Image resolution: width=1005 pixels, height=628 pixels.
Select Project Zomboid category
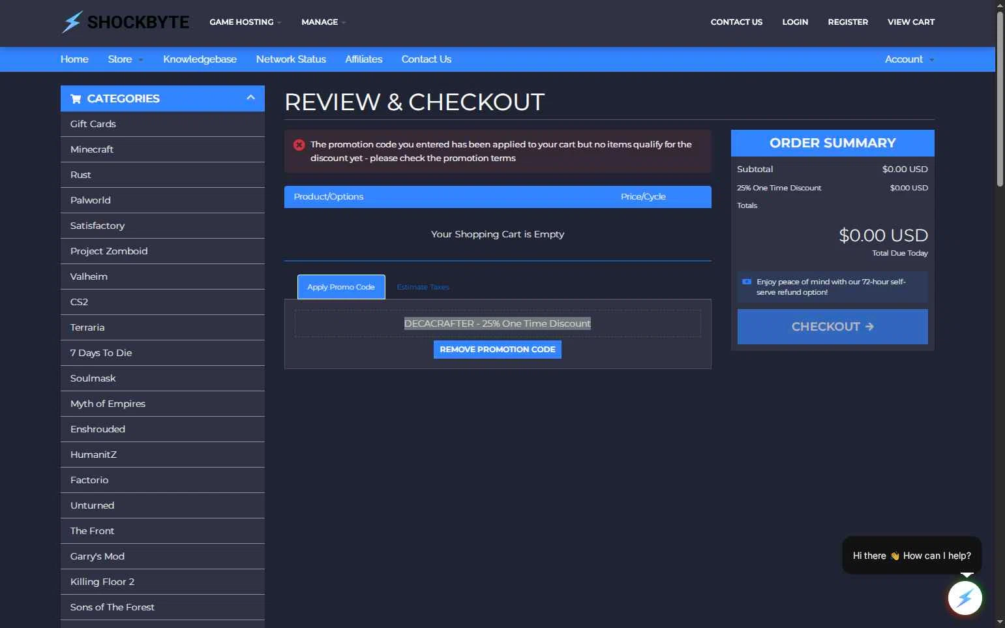click(x=162, y=251)
